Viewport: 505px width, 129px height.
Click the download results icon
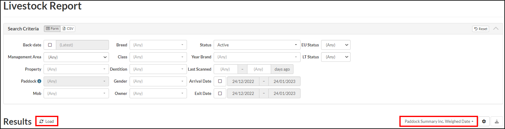497,121
